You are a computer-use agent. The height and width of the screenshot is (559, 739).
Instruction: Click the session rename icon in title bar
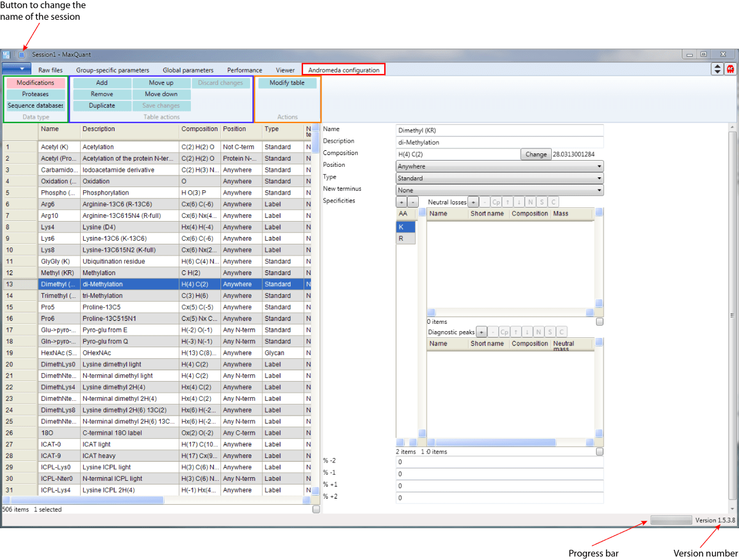[22, 55]
